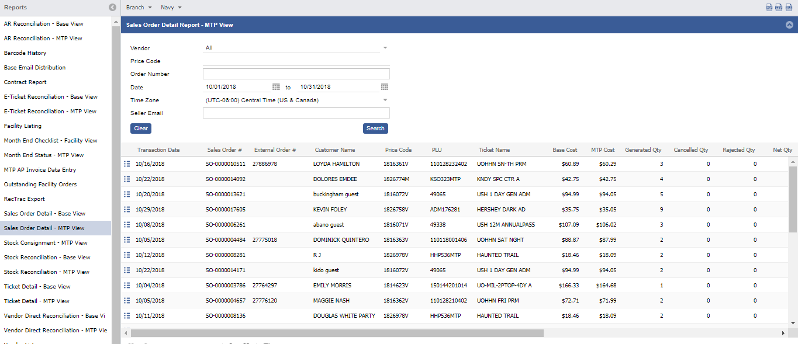The image size is (798, 344).
Task: Export the report as PDF
Action: [769, 8]
